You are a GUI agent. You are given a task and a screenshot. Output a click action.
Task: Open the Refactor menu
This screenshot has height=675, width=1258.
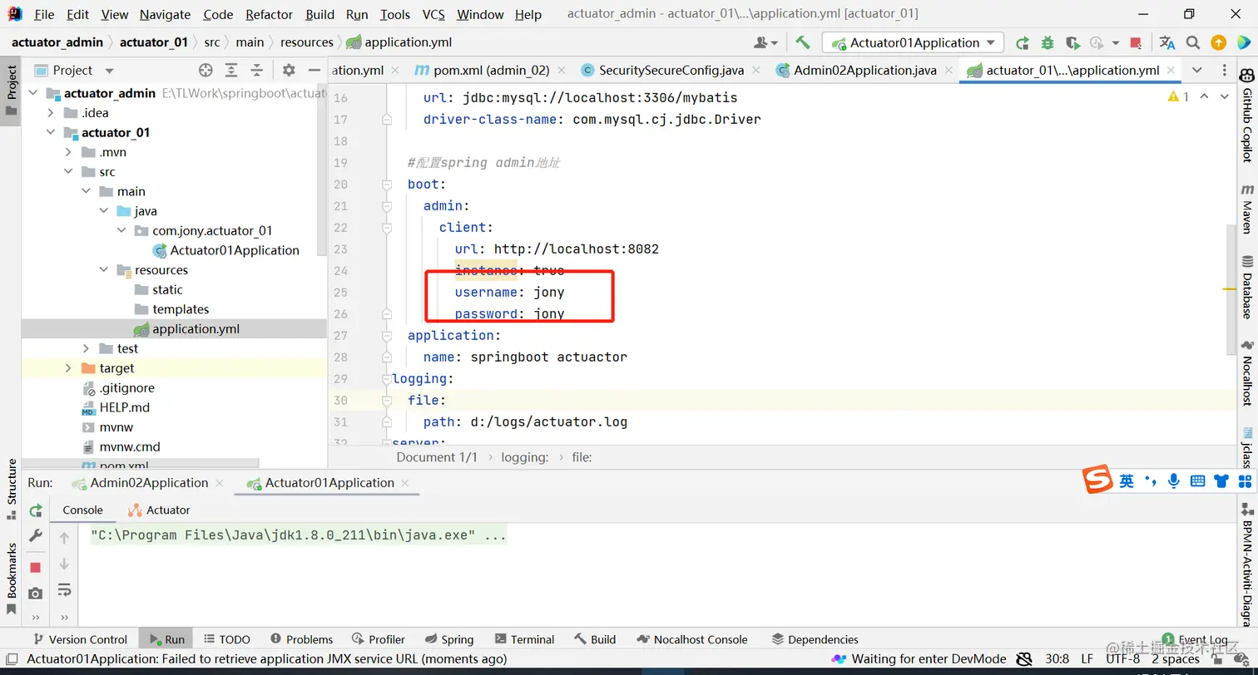(270, 14)
